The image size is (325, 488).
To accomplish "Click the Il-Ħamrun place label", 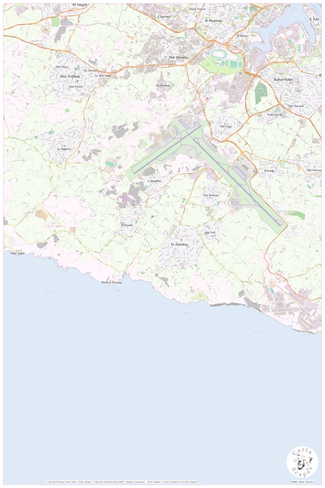I will coord(214,20).
